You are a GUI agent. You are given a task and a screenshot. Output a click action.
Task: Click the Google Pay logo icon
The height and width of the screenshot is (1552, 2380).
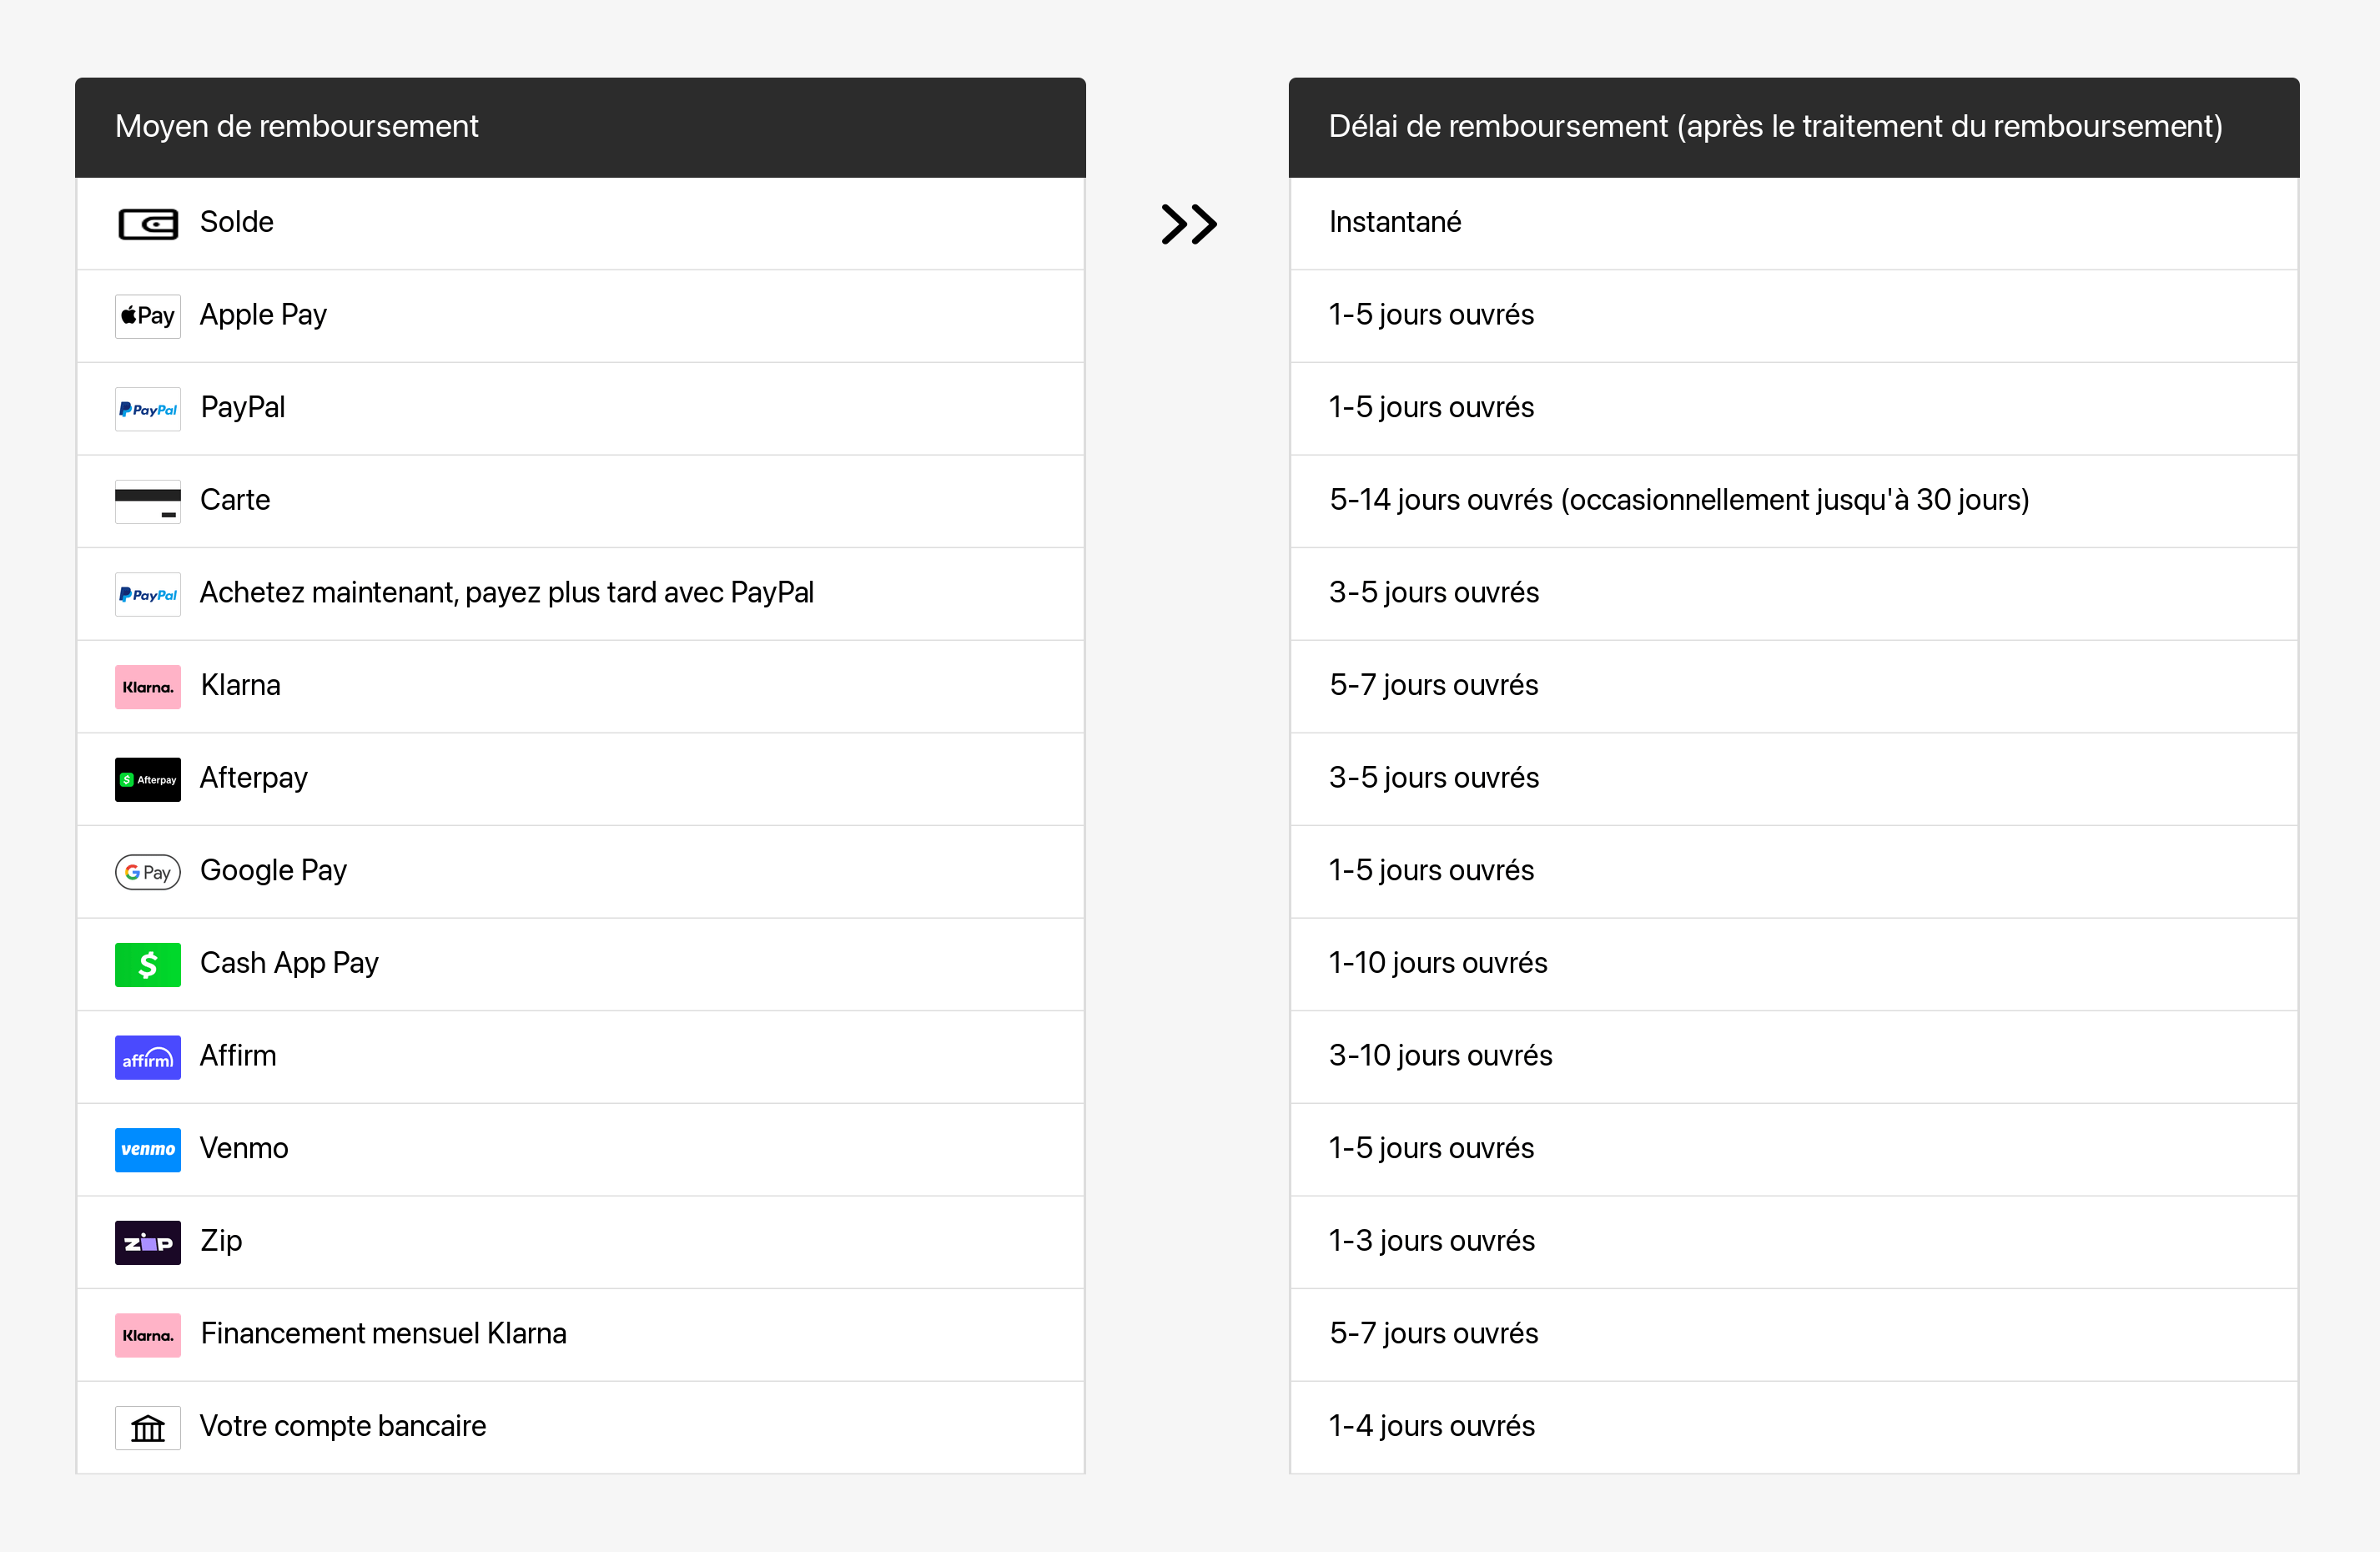point(148,872)
